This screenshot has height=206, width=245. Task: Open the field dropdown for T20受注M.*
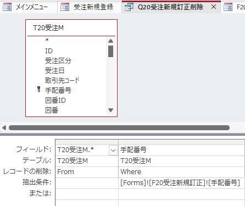click(x=113, y=151)
